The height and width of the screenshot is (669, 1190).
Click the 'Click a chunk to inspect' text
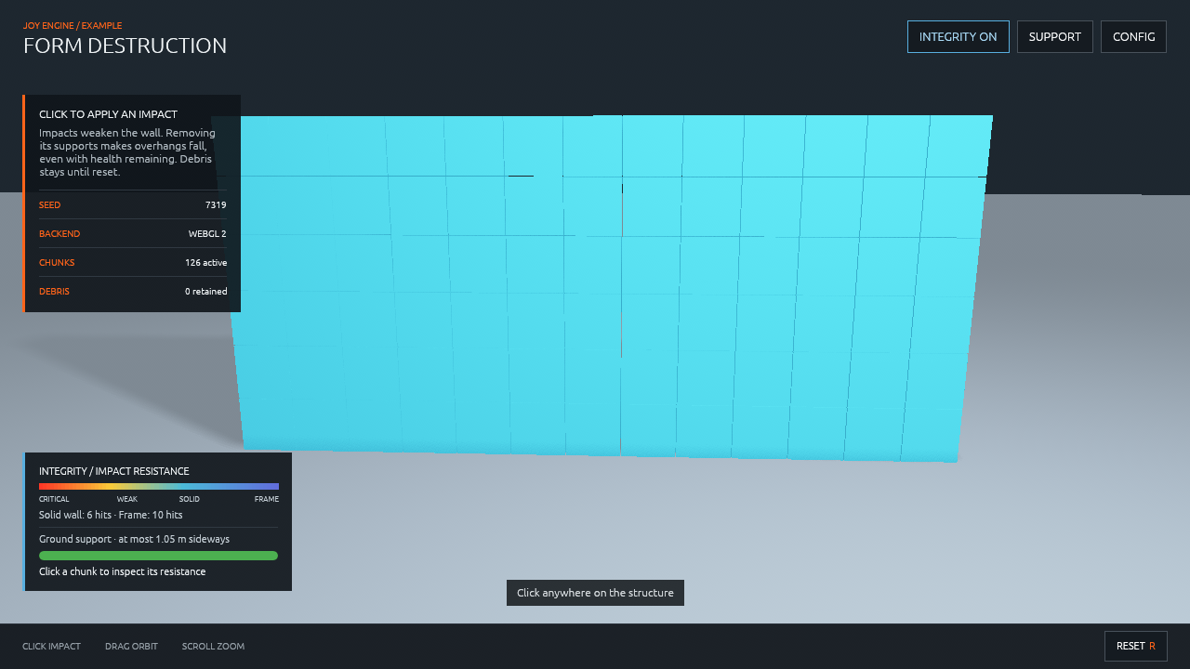point(123,571)
